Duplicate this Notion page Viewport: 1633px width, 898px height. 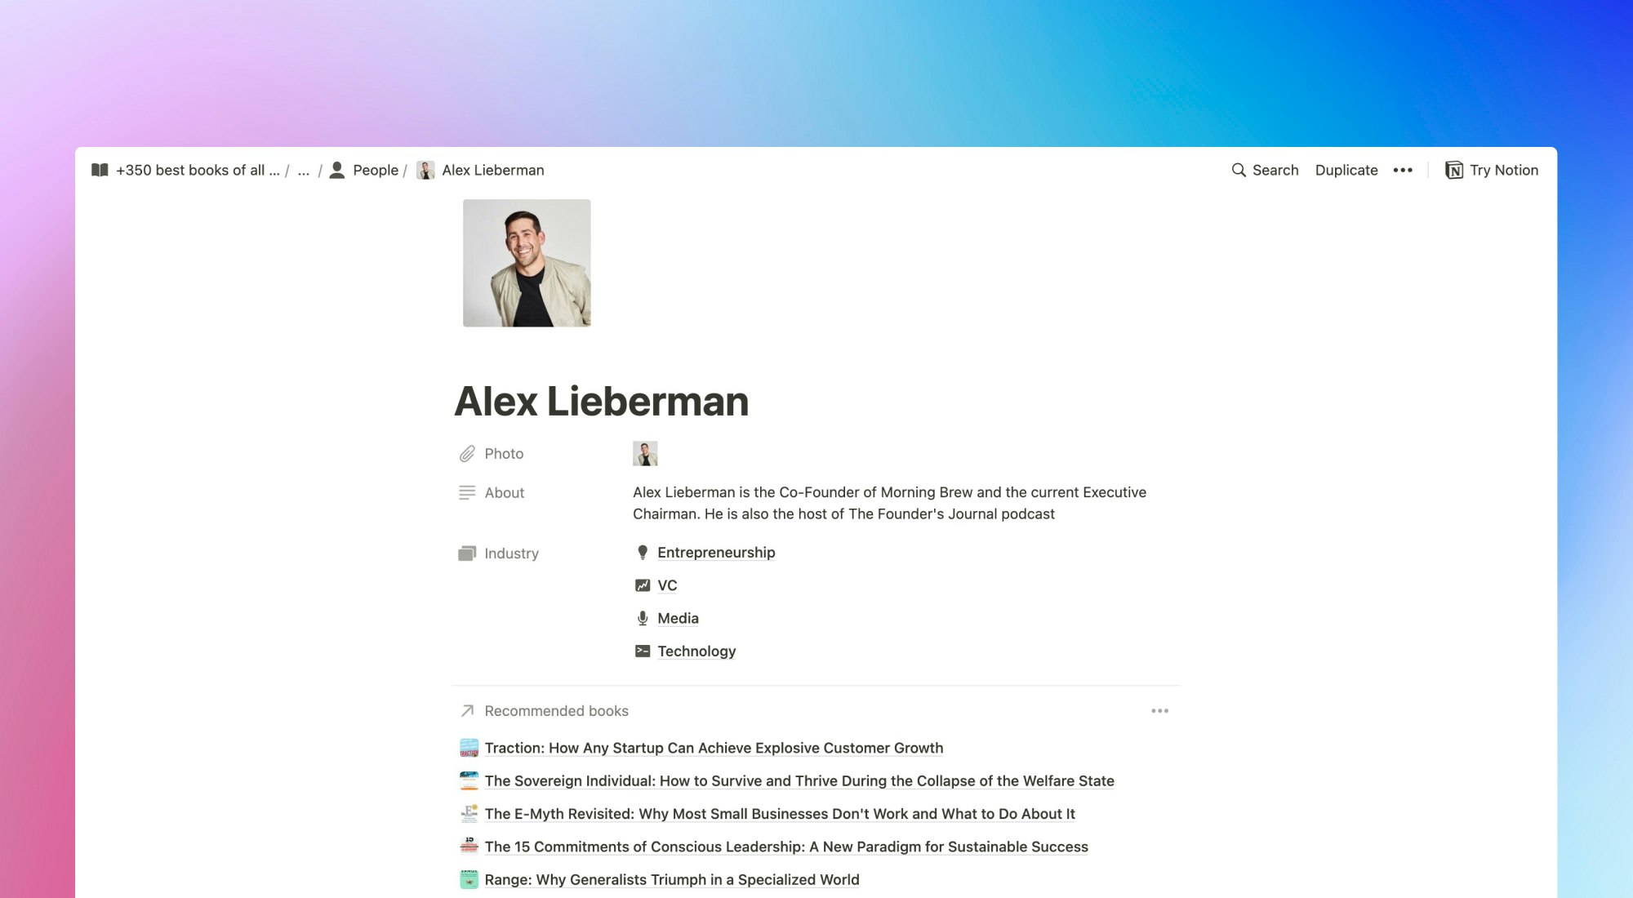[1346, 170]
